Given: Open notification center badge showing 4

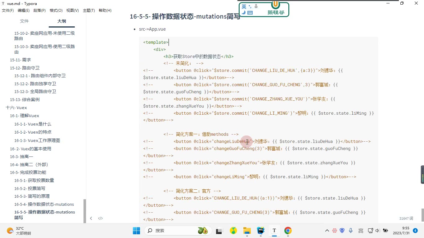Looking at the screenshot, I should point(415,231).
